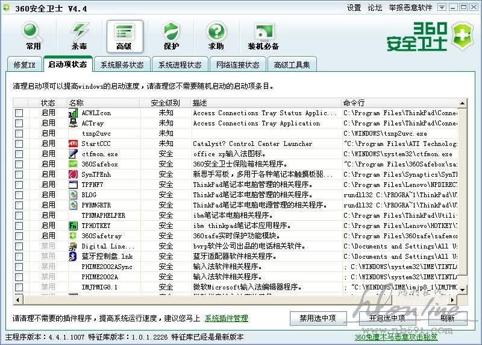Open the 系统插件管理 link

226,318
